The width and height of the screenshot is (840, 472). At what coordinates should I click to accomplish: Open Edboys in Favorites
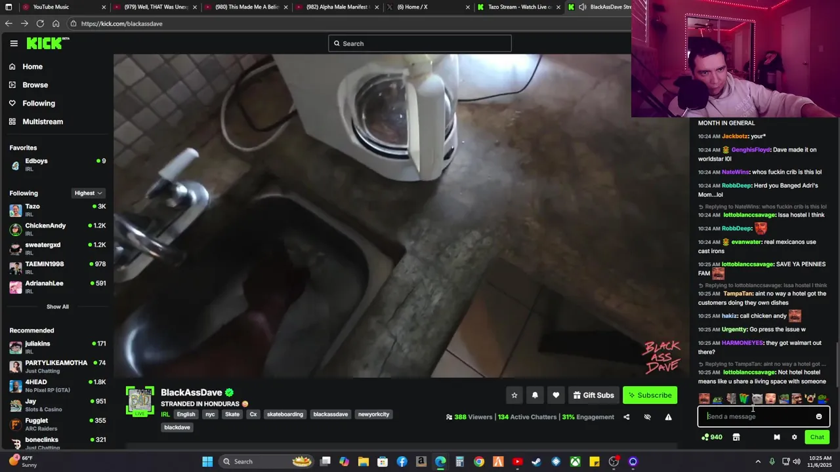click(x=57, y=165)
